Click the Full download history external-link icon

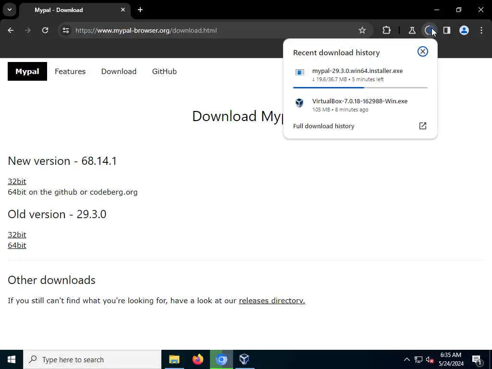423,126
